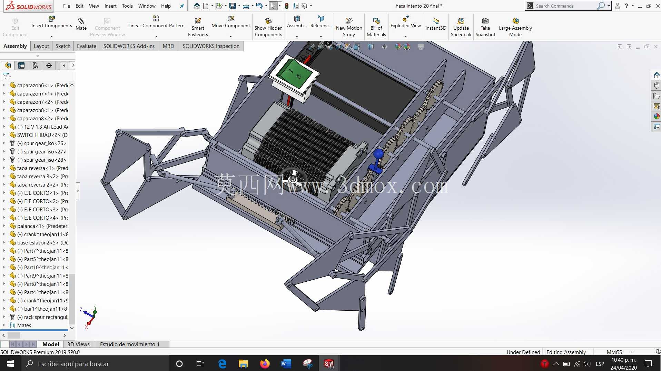
Task: Toggle Instant3D mode
Action: pyautogui.click(x=436, y=24)
